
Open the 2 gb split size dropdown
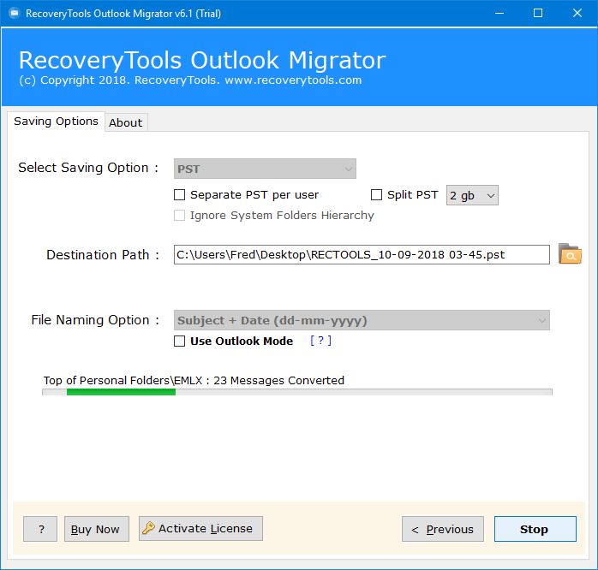472,195
